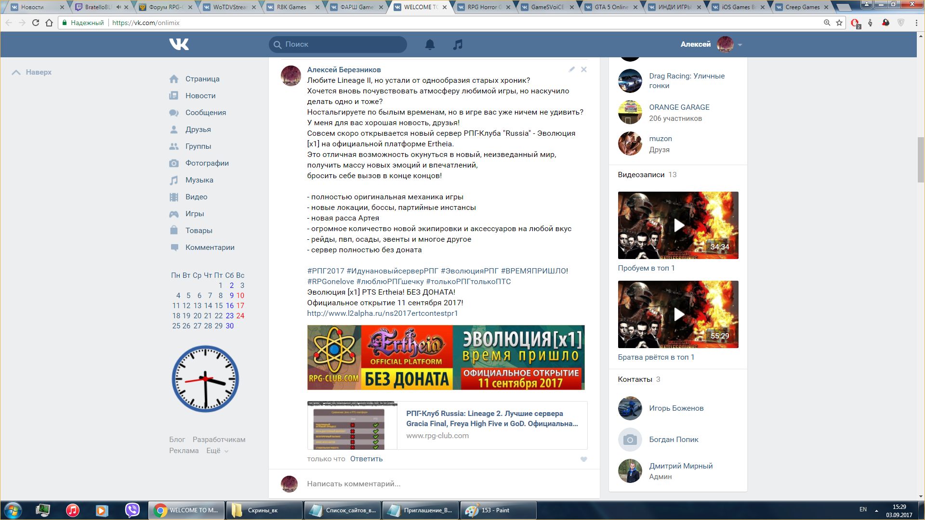Go to Страница in left menu
The image size is (925, 520).
pos(202,79)
